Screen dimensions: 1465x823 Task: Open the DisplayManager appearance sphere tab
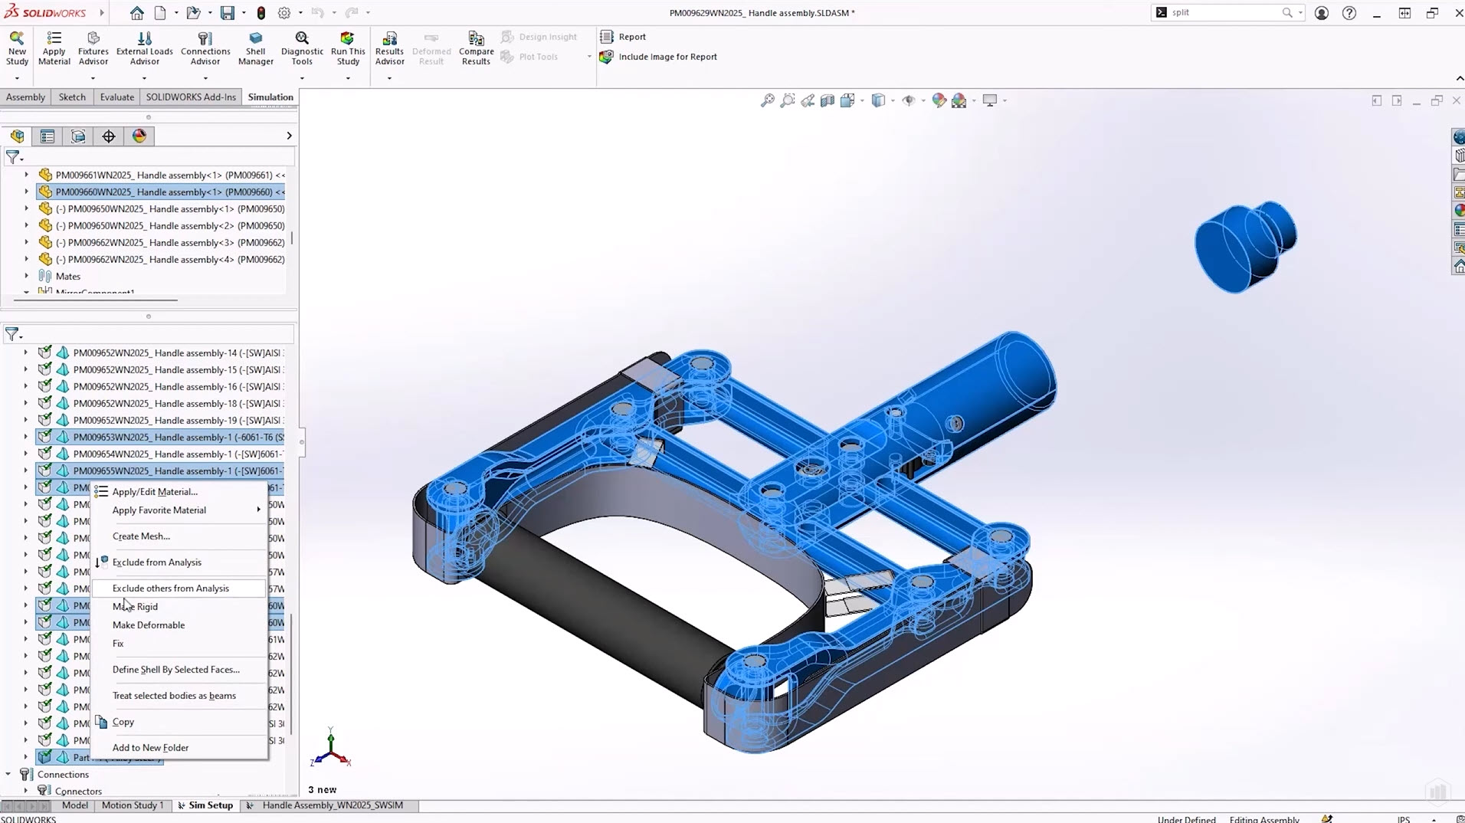pyautogui.click(x=139, y=136)
